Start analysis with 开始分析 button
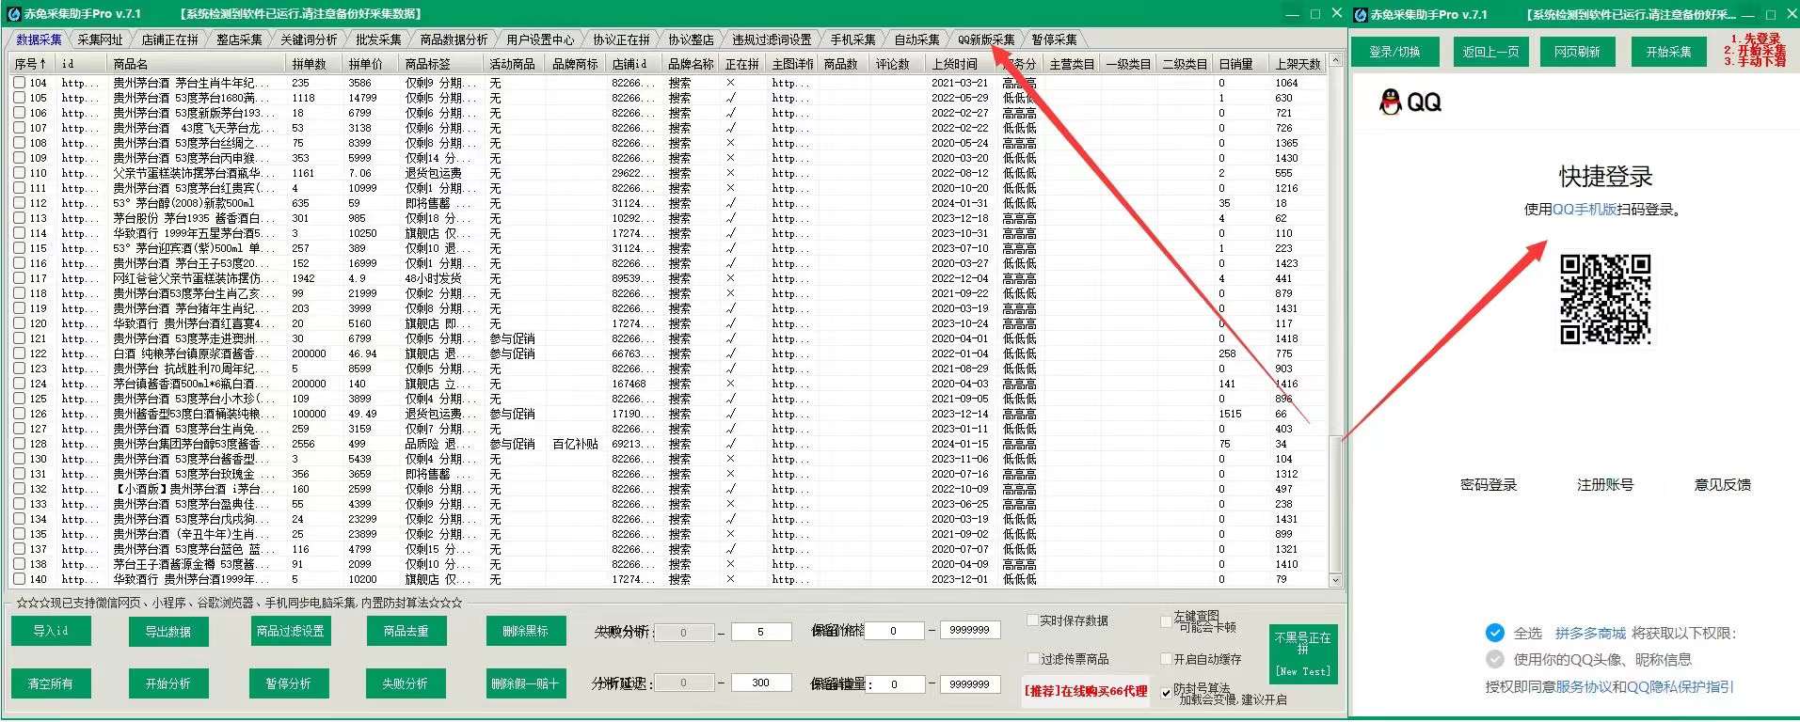Viewport: 1800px width, 722px height. click(167, 683)
